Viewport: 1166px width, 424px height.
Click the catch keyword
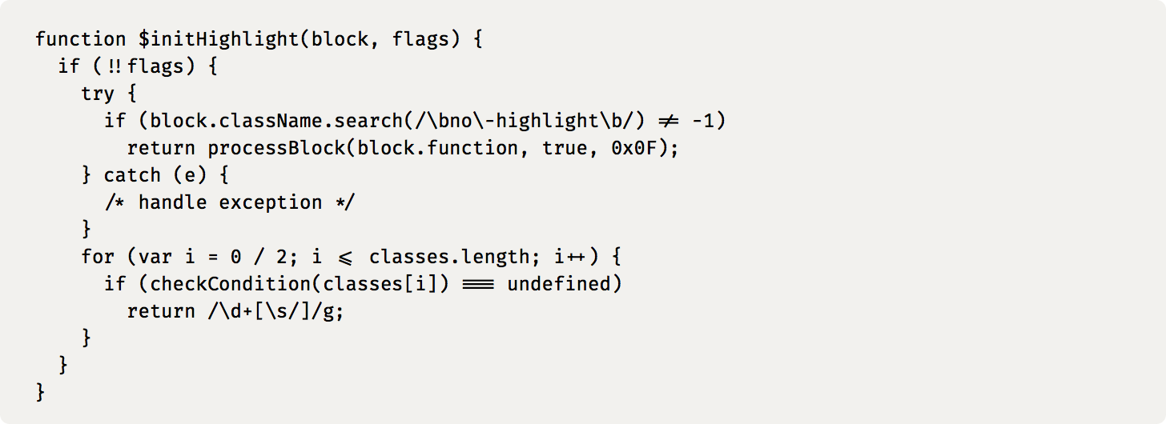point(132,175)
